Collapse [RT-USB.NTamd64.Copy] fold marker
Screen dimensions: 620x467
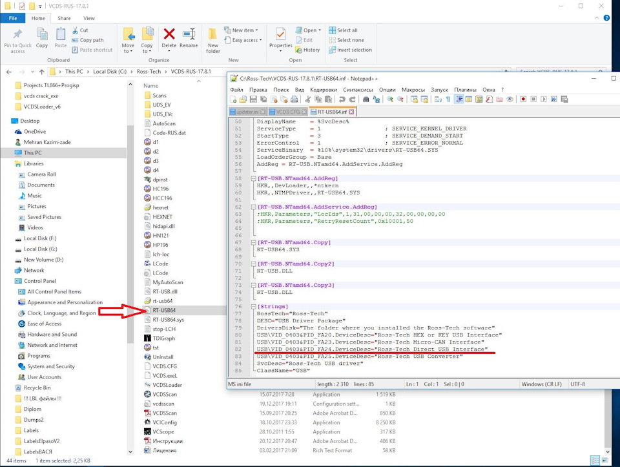click(x=253, y=242)
